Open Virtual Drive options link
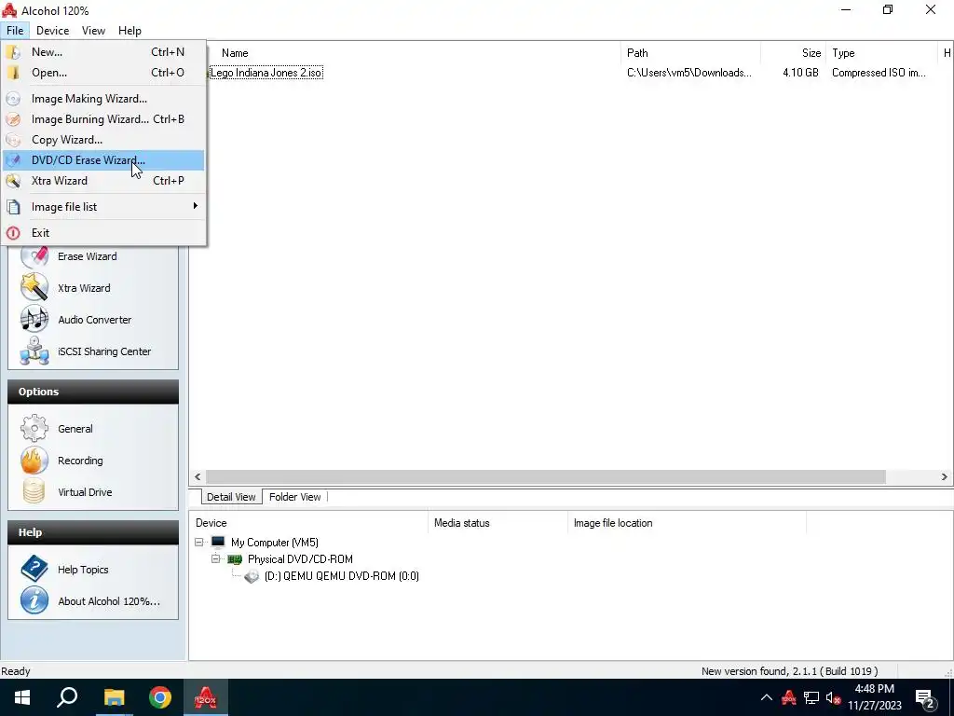The height and width of the screenshot is (716, 954). tap(85, 492)
